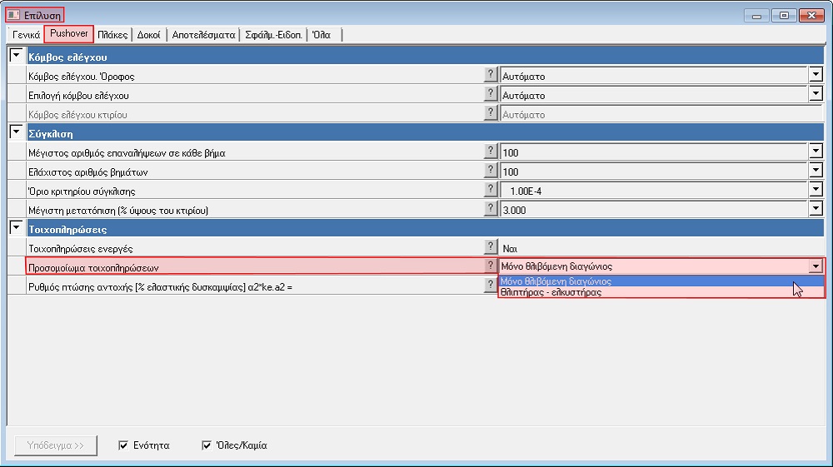Click help icon for Κόμβος ελέγχου. Όροφος
The image size is (833, 467).
tap(491, 76)
